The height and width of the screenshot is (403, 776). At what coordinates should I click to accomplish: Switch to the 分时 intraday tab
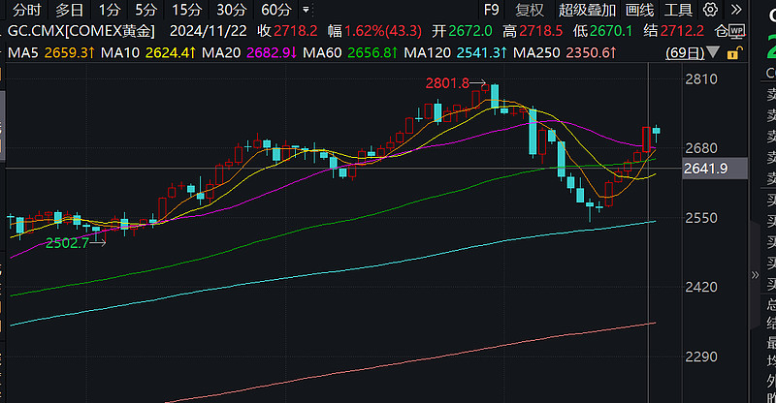point(27,10)
